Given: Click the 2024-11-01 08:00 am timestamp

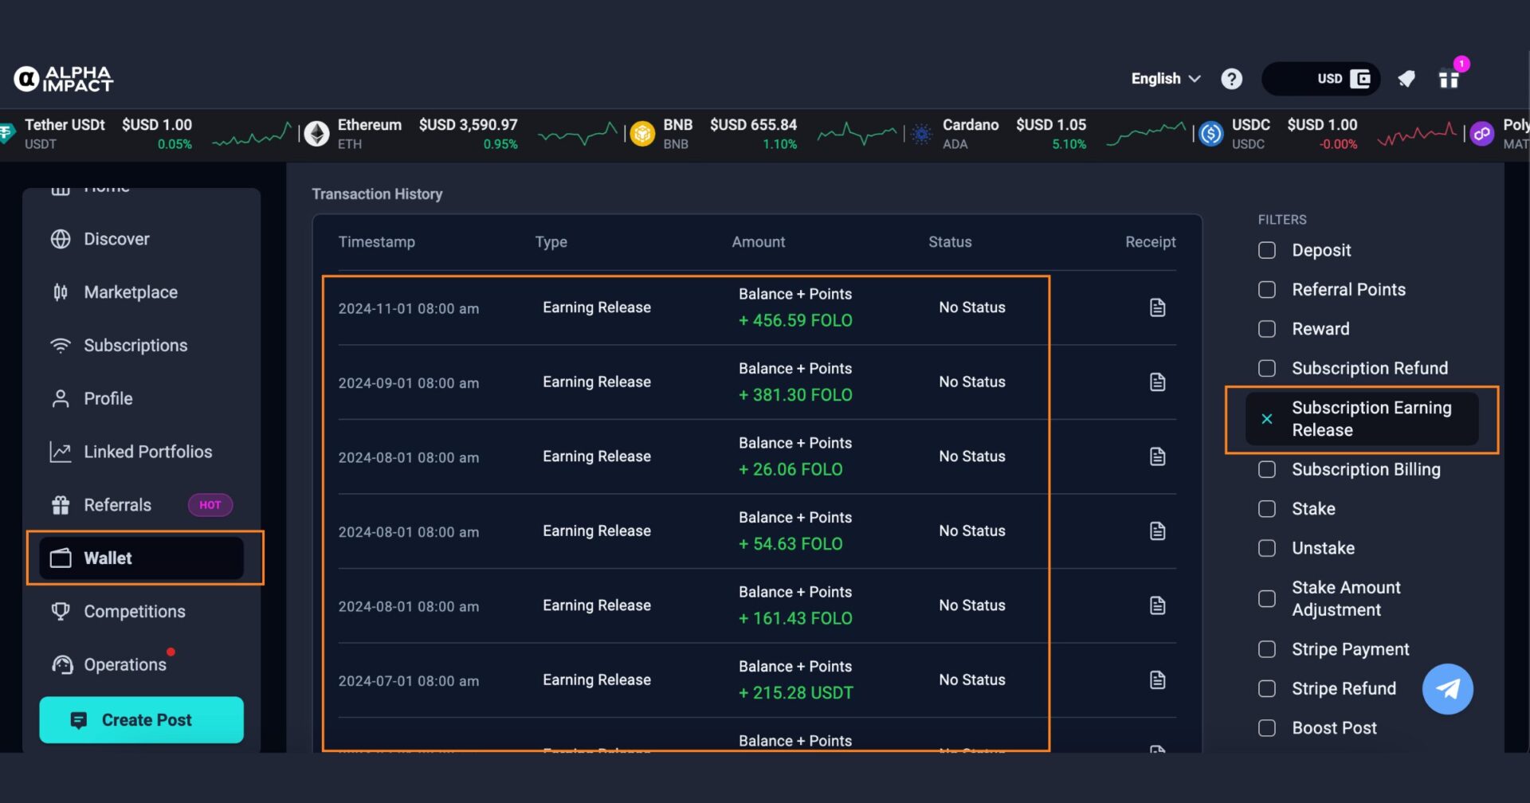Looking at the screenshot, I should [409, 308].
